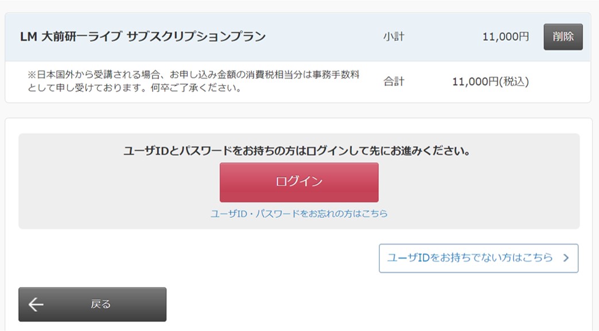Click the login instruction heading text
The height and width of the screenshot is (331, 599).
click(x=297, y=151)
